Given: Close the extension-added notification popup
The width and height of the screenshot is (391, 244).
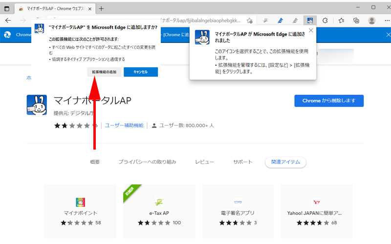Looking at the screenshot, I should (x=311, y=30).
